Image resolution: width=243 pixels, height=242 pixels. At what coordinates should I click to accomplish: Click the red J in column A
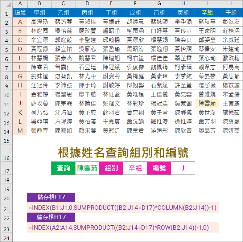coord(20,103)
